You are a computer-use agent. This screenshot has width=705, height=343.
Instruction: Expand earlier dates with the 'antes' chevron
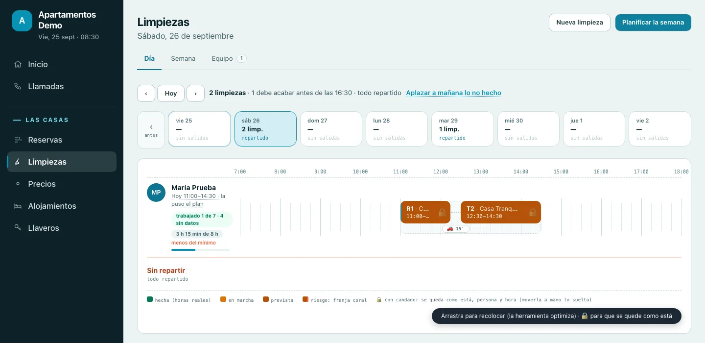coord(151,130)
